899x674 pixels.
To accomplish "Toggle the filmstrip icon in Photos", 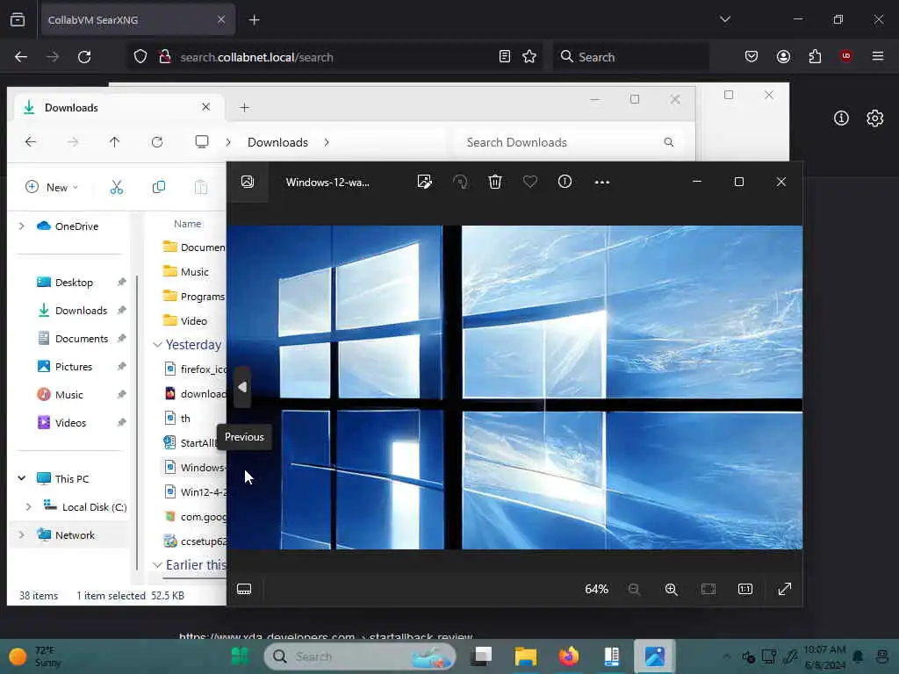I will [x=244, y=589].
